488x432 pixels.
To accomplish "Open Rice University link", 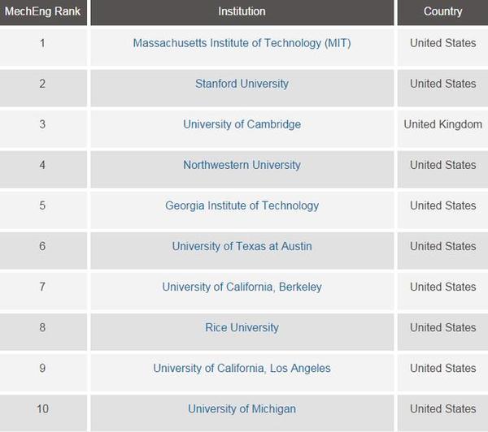I will tap(242, 327).
